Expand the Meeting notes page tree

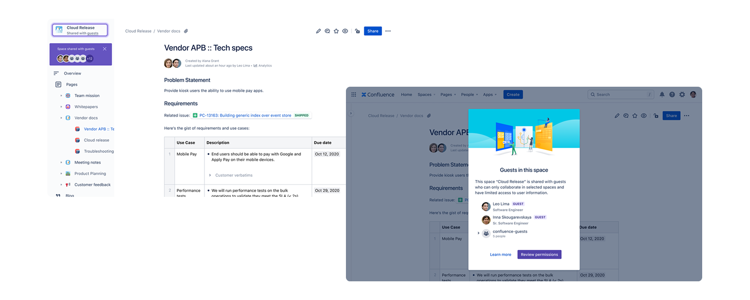[x=61, y=163]
